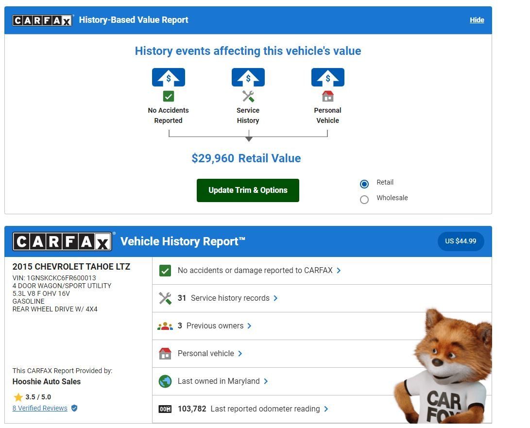Screen dimensions: 530x428
Task: Expand the Service history records chevron
Action: 275,298
